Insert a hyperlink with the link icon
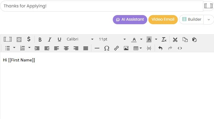This screenshot has width=214, height=119. [x=116, y=48]
